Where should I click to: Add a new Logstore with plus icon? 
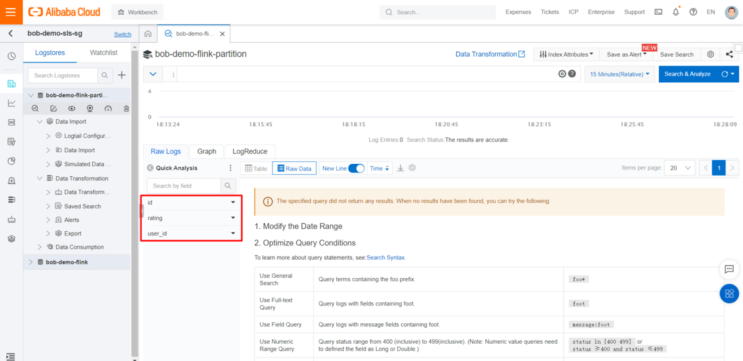tap(121, 75)
